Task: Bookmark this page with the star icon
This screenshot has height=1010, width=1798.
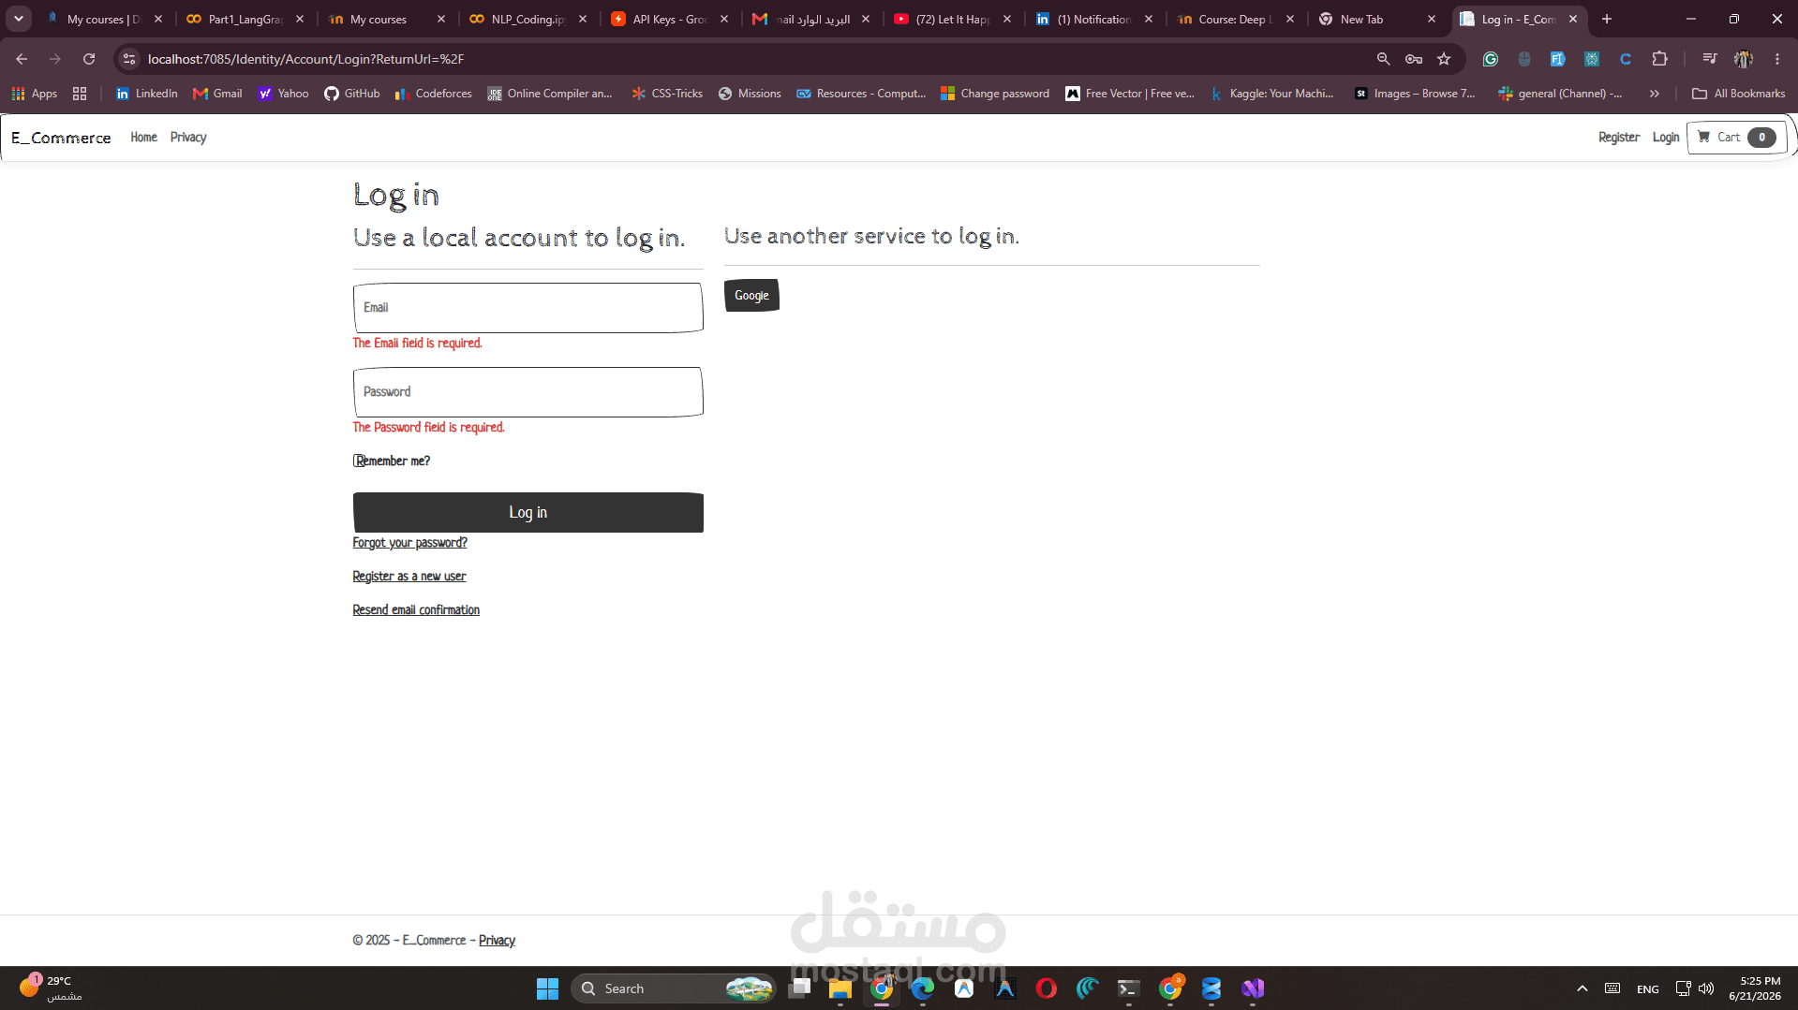Action: (x=1444, y=59)
